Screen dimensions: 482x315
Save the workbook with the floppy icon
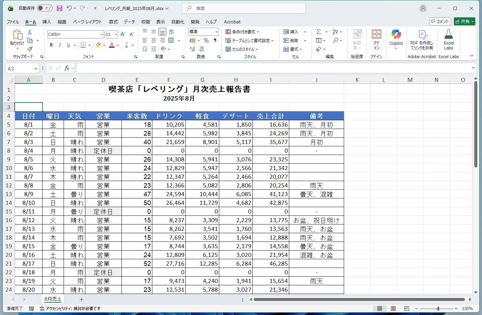point(60,8)
